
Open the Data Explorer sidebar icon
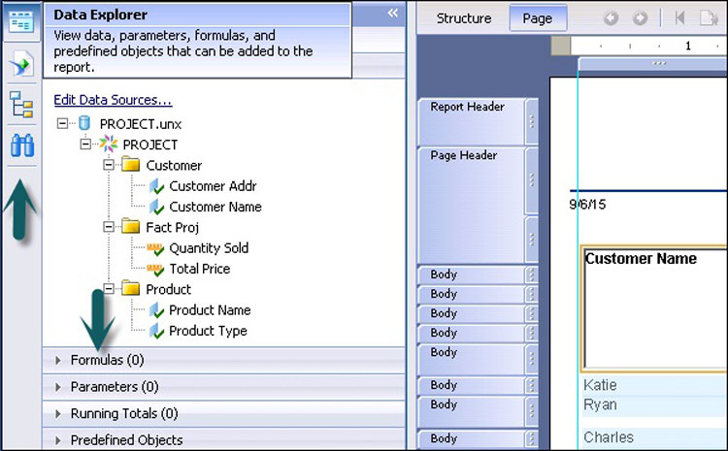click(x=21, y=21)
